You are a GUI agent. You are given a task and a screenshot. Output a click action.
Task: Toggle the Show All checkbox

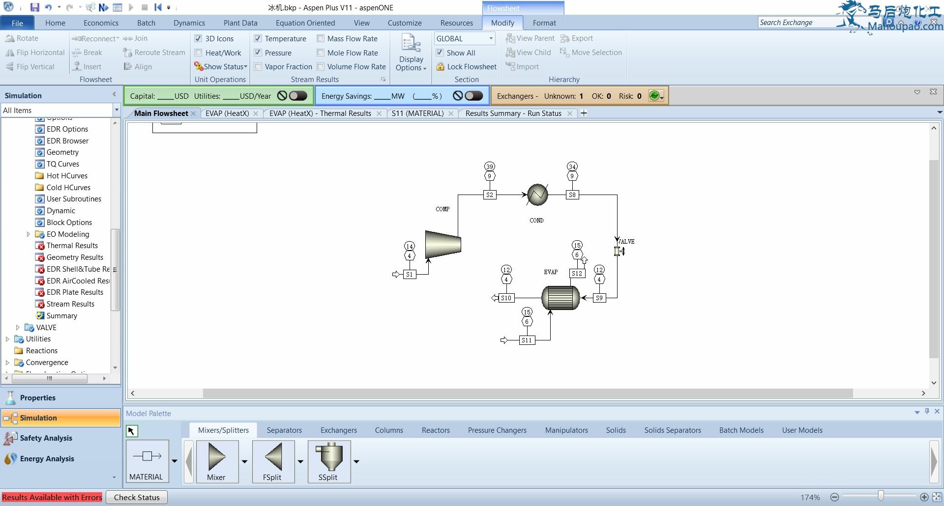coord(440,53)
